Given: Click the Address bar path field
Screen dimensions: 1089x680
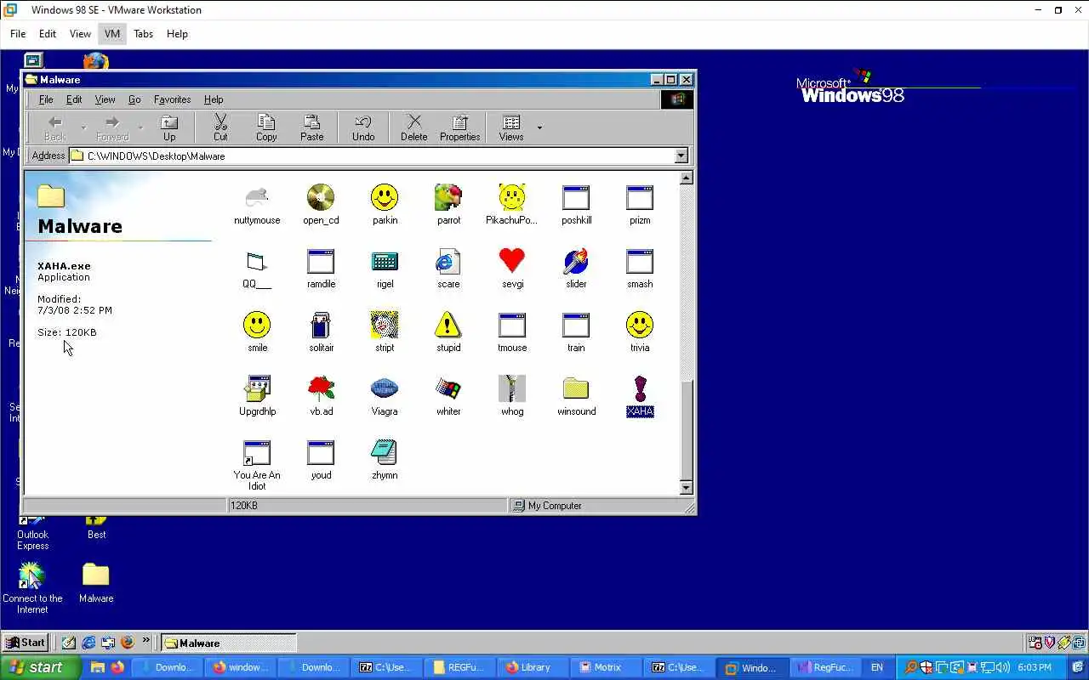Looking at the screenshot, I should [x=372, y=156].
